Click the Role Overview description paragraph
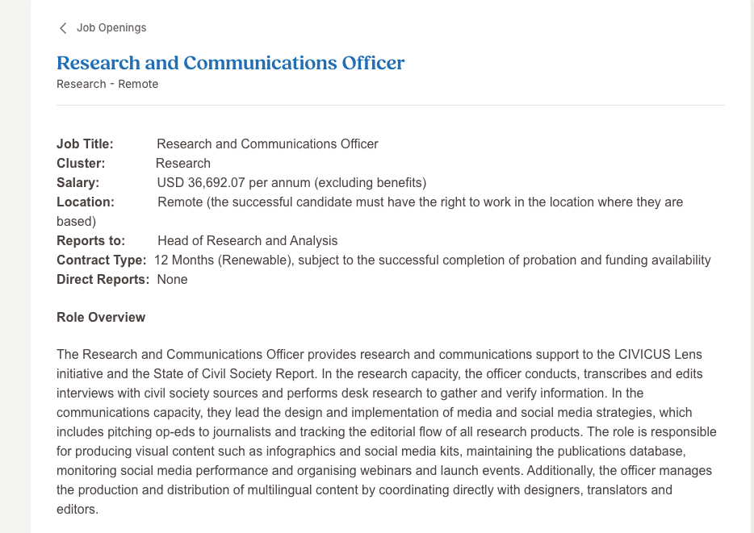Screen dimensions: 754x533 click(x=386, y=431)
